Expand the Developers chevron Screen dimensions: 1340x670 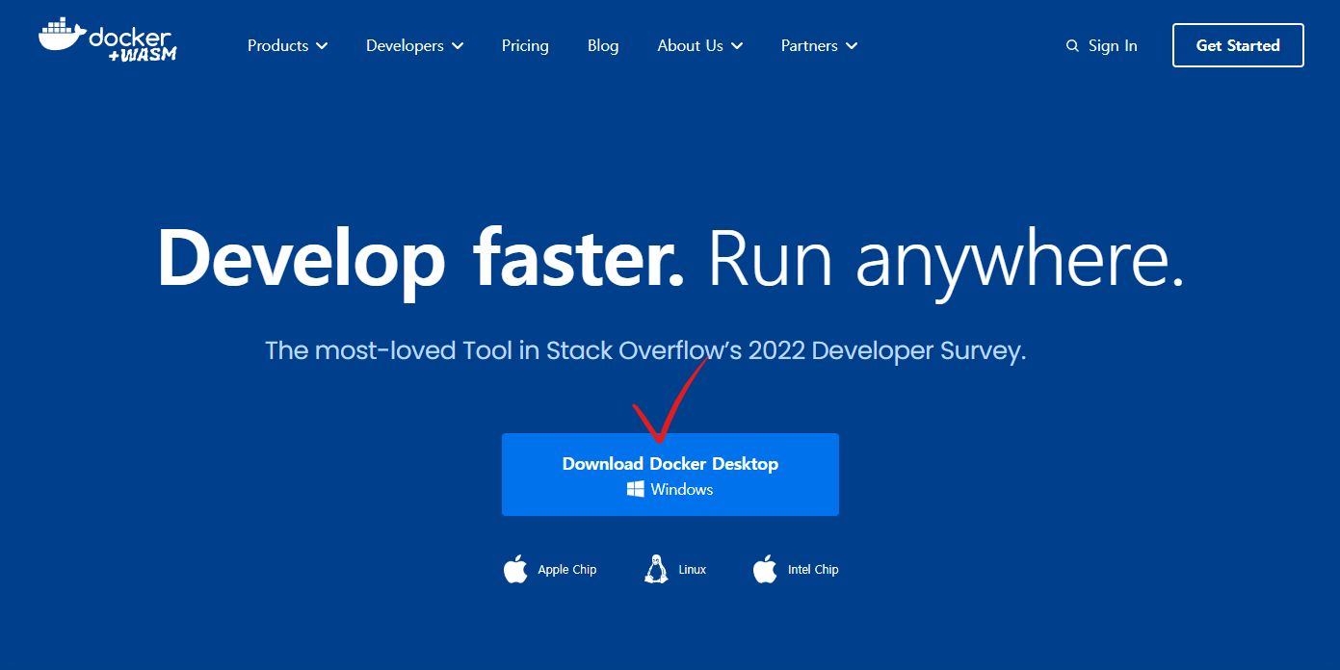[x=458, y=46]
